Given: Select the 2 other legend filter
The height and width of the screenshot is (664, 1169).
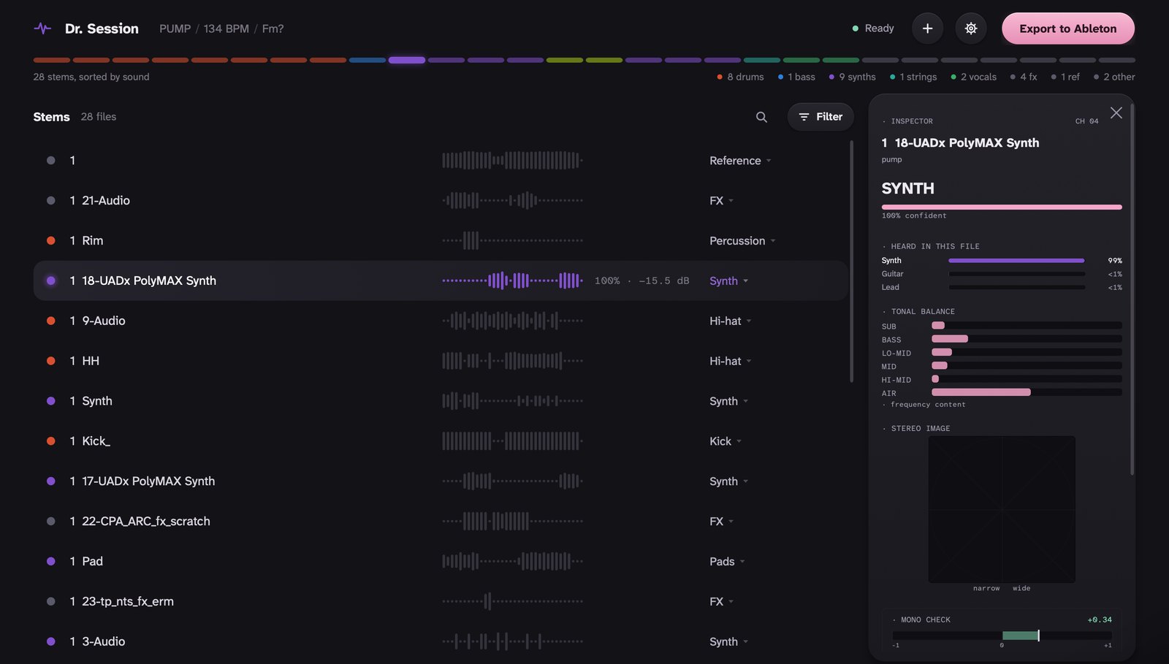Looking at the screenshot, I should click(1114, 77).
